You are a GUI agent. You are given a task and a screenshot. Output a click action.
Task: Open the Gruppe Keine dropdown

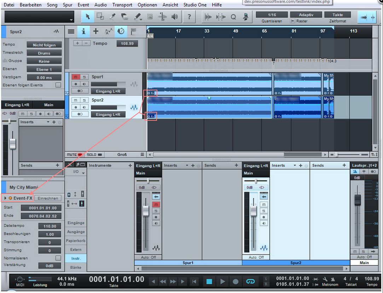click(x=44, y=61)
